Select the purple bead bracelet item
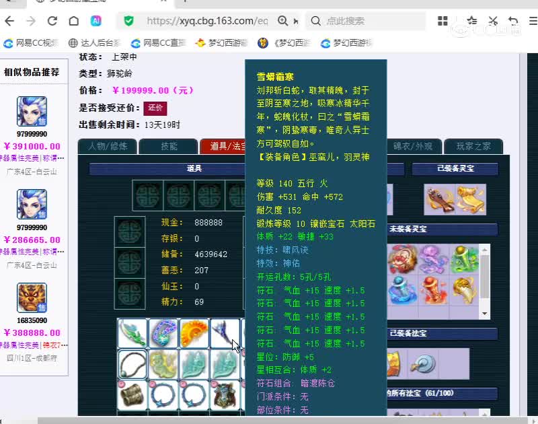Screen dimensions: 538x424 163,333
